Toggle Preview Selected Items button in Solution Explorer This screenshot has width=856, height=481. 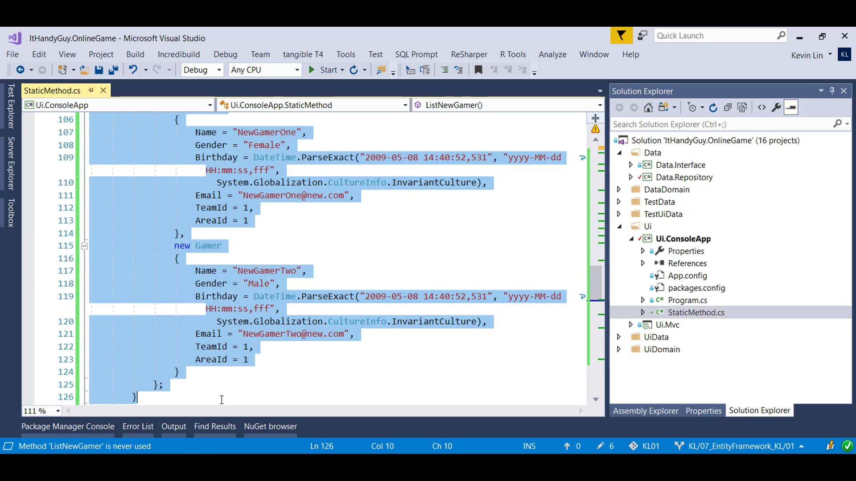click(791, 107)
